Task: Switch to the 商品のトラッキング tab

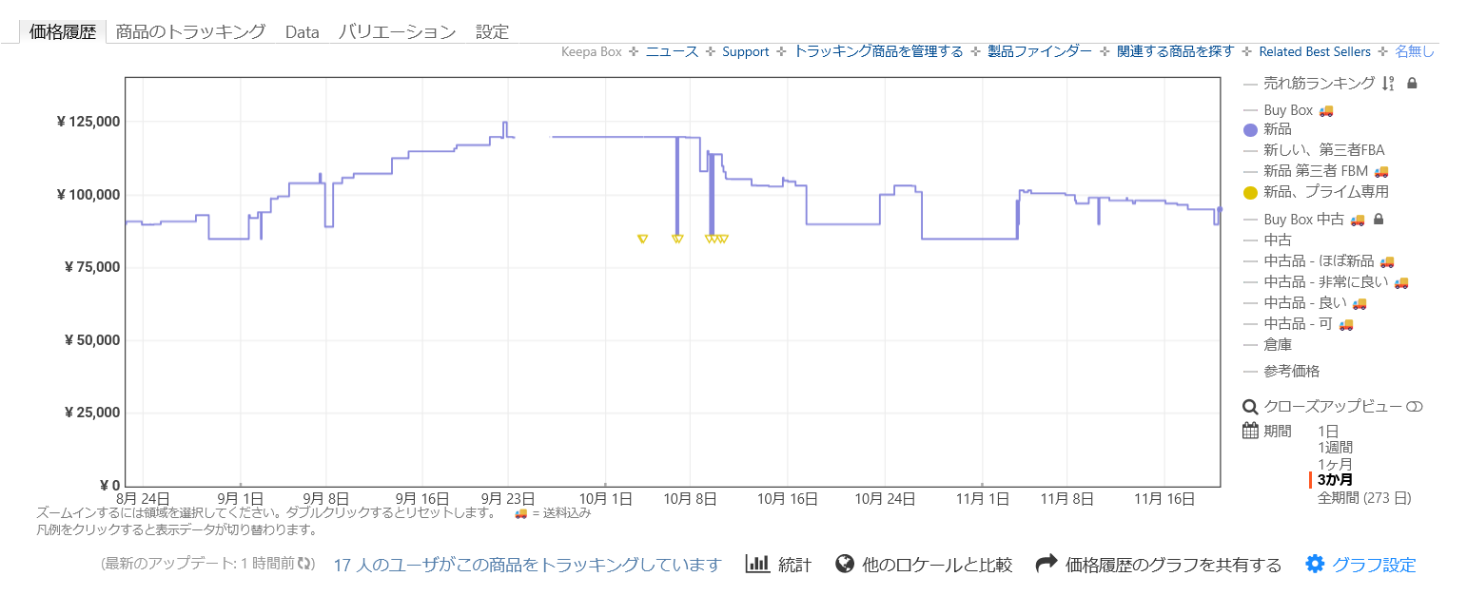Action: click(190, 31)
